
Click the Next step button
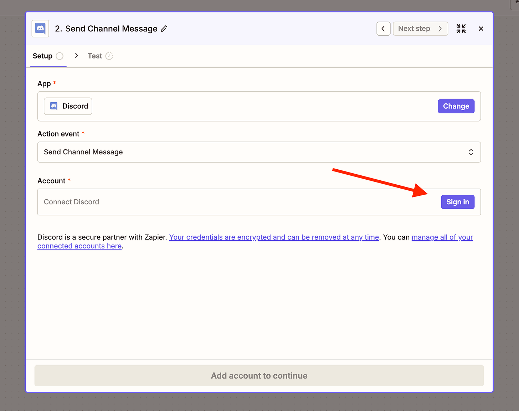[x=420, y=29]
